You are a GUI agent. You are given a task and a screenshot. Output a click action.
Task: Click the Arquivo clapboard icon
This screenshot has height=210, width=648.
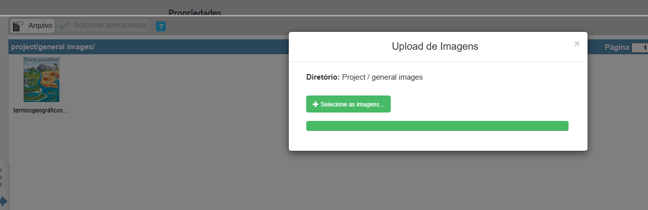pos(18,26)
